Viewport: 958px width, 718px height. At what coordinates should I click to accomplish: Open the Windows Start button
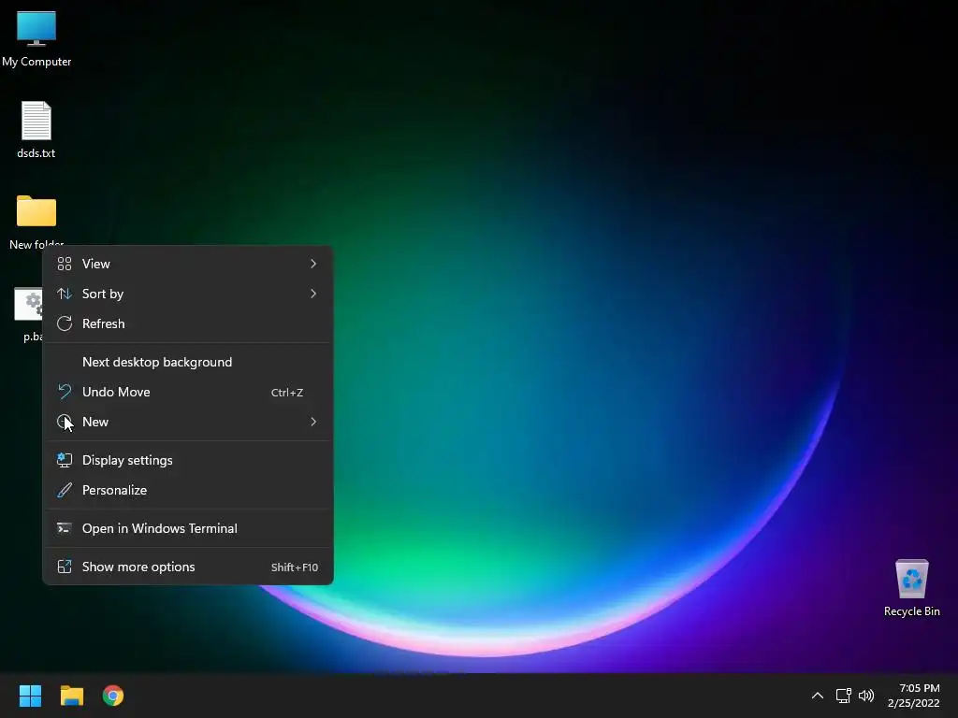pyautogui.click(x=30, y=696)
